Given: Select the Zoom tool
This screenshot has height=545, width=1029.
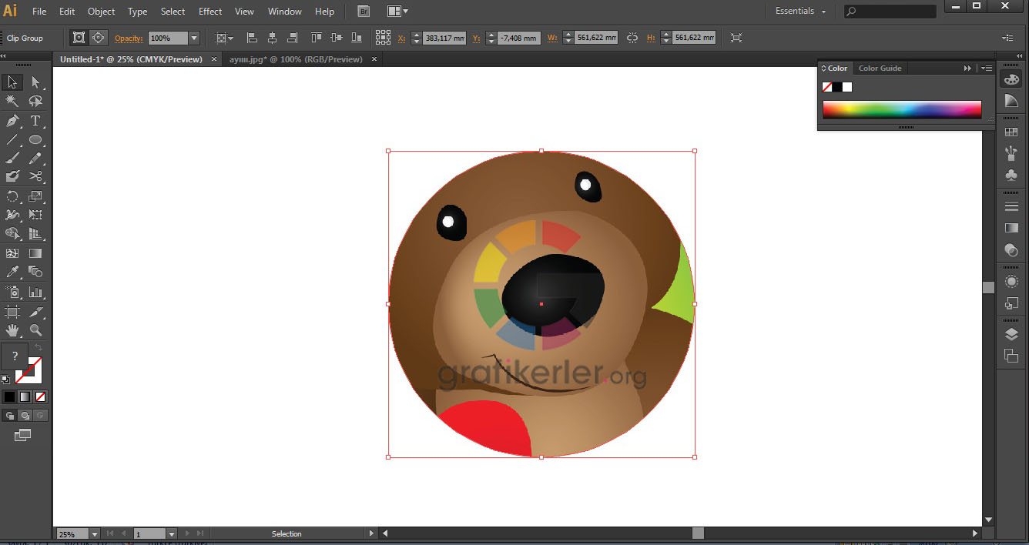Looking at the screenshot, I should pos(35,330).
